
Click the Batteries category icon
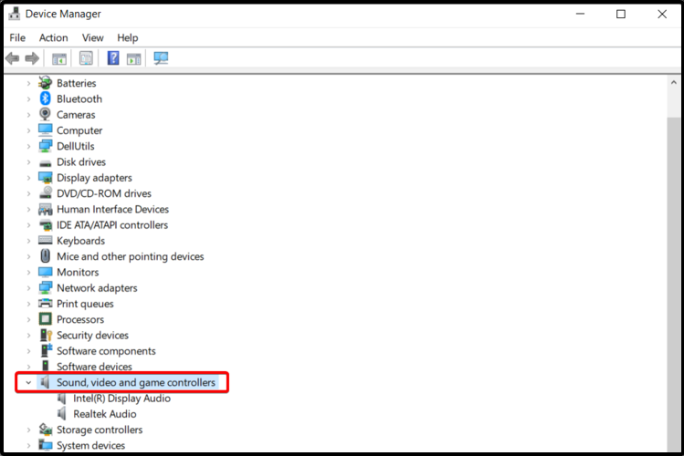45,83
